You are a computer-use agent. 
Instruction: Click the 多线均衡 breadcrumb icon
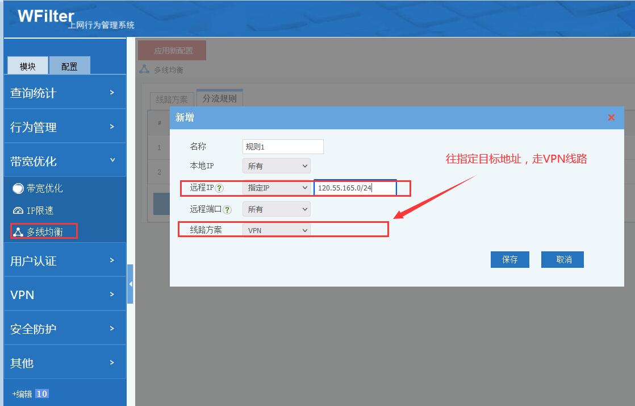tap(144, 69)
